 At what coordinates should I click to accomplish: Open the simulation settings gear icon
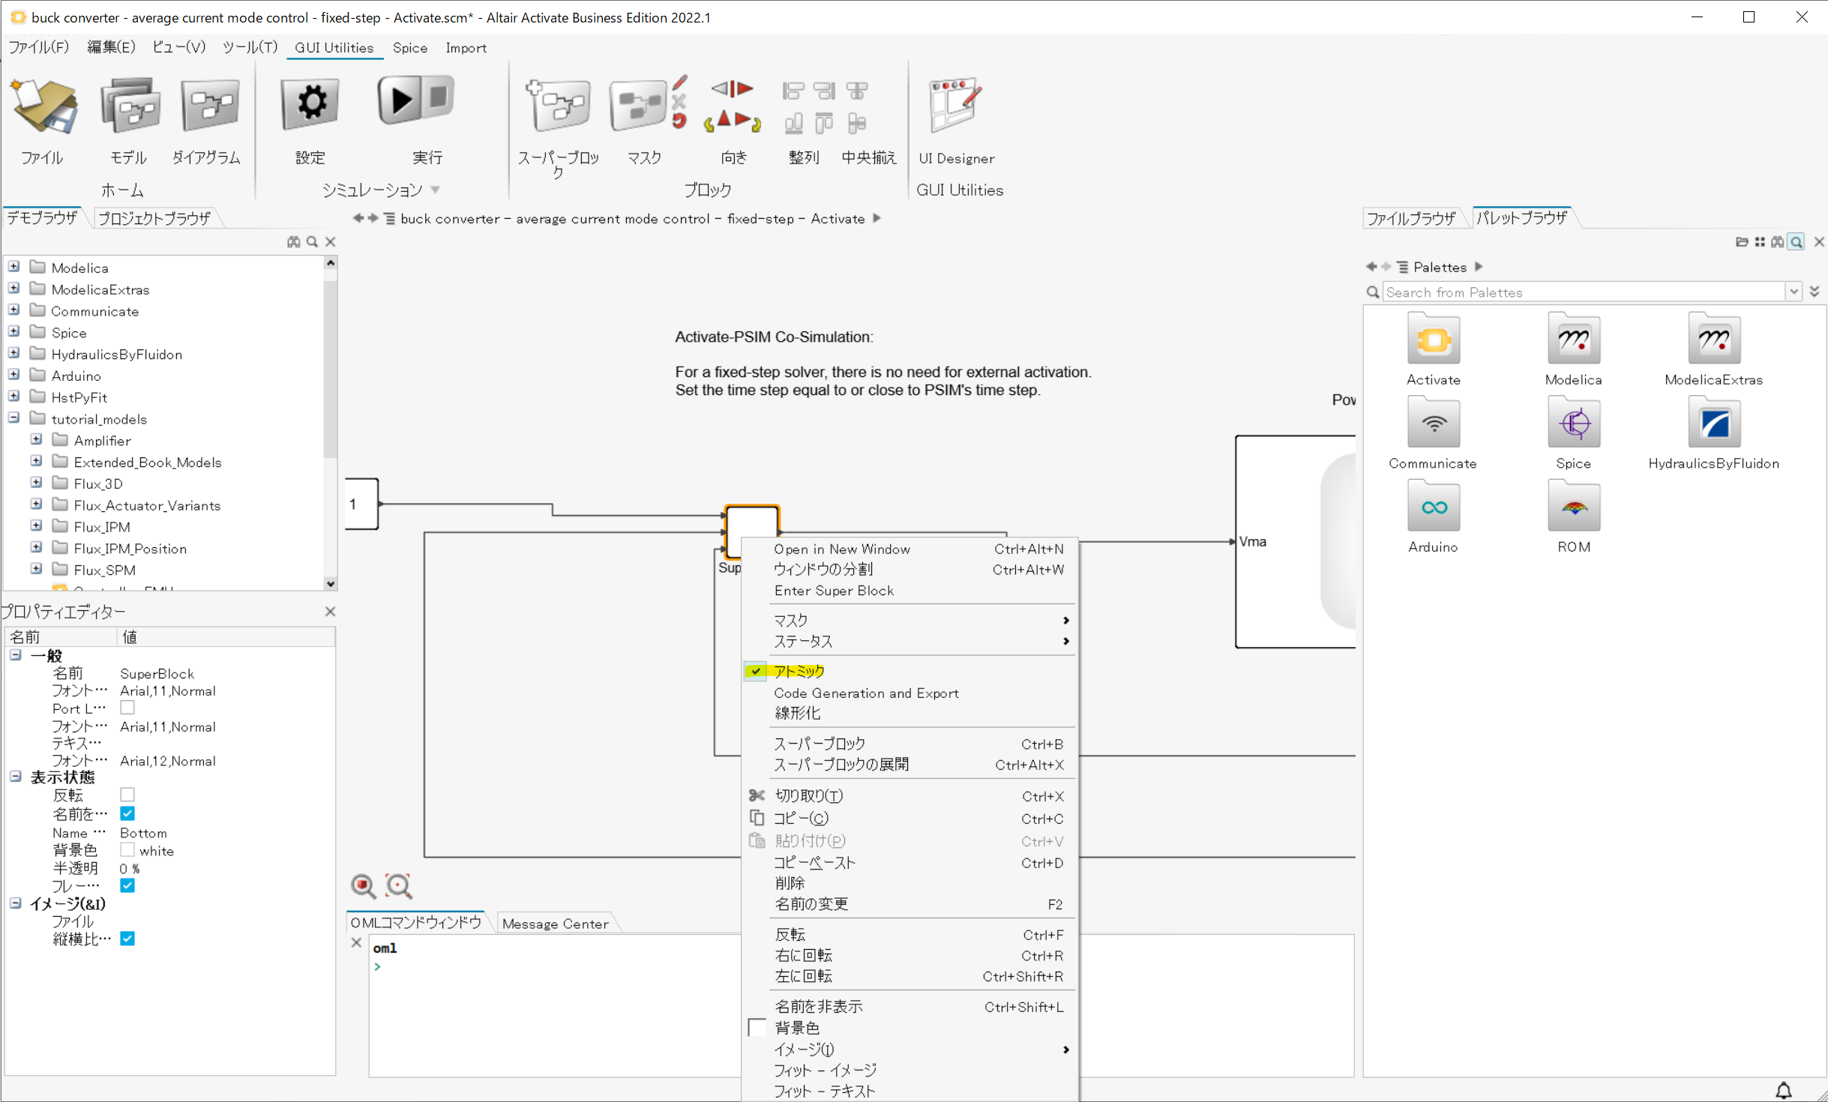pyautogui.click(x=310, y=103)
